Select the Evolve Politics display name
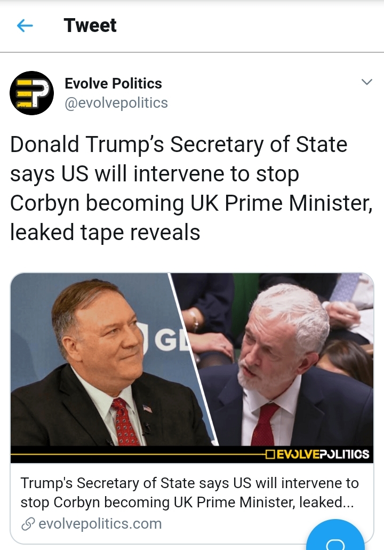Screen dimensions: 384x550 tap(113, 83)
